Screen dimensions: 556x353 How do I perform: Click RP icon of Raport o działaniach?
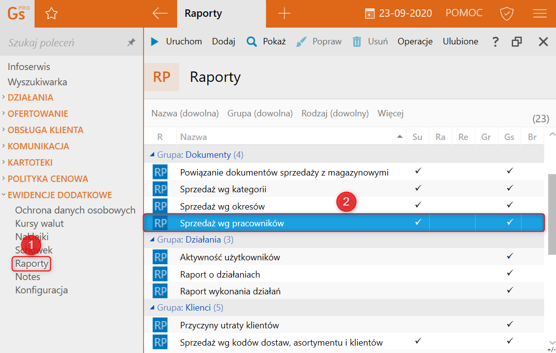pyautogui.click(x=160, y=274)
